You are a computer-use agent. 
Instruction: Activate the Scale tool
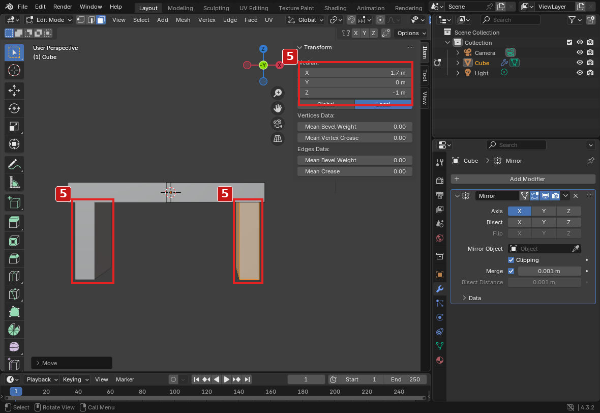click(14, 126)
